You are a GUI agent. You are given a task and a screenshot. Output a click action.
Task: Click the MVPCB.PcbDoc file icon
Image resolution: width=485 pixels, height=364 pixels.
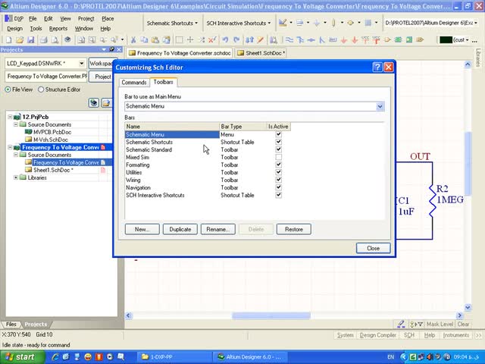tap(29, 132)
